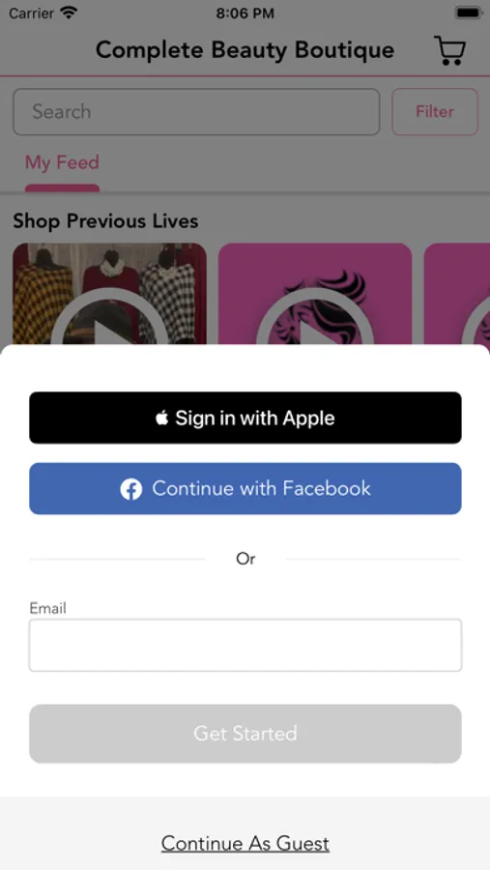Check the Wi-Fi status icon
The height and width of the screenshot is (870, 490).
coord(70,13)
